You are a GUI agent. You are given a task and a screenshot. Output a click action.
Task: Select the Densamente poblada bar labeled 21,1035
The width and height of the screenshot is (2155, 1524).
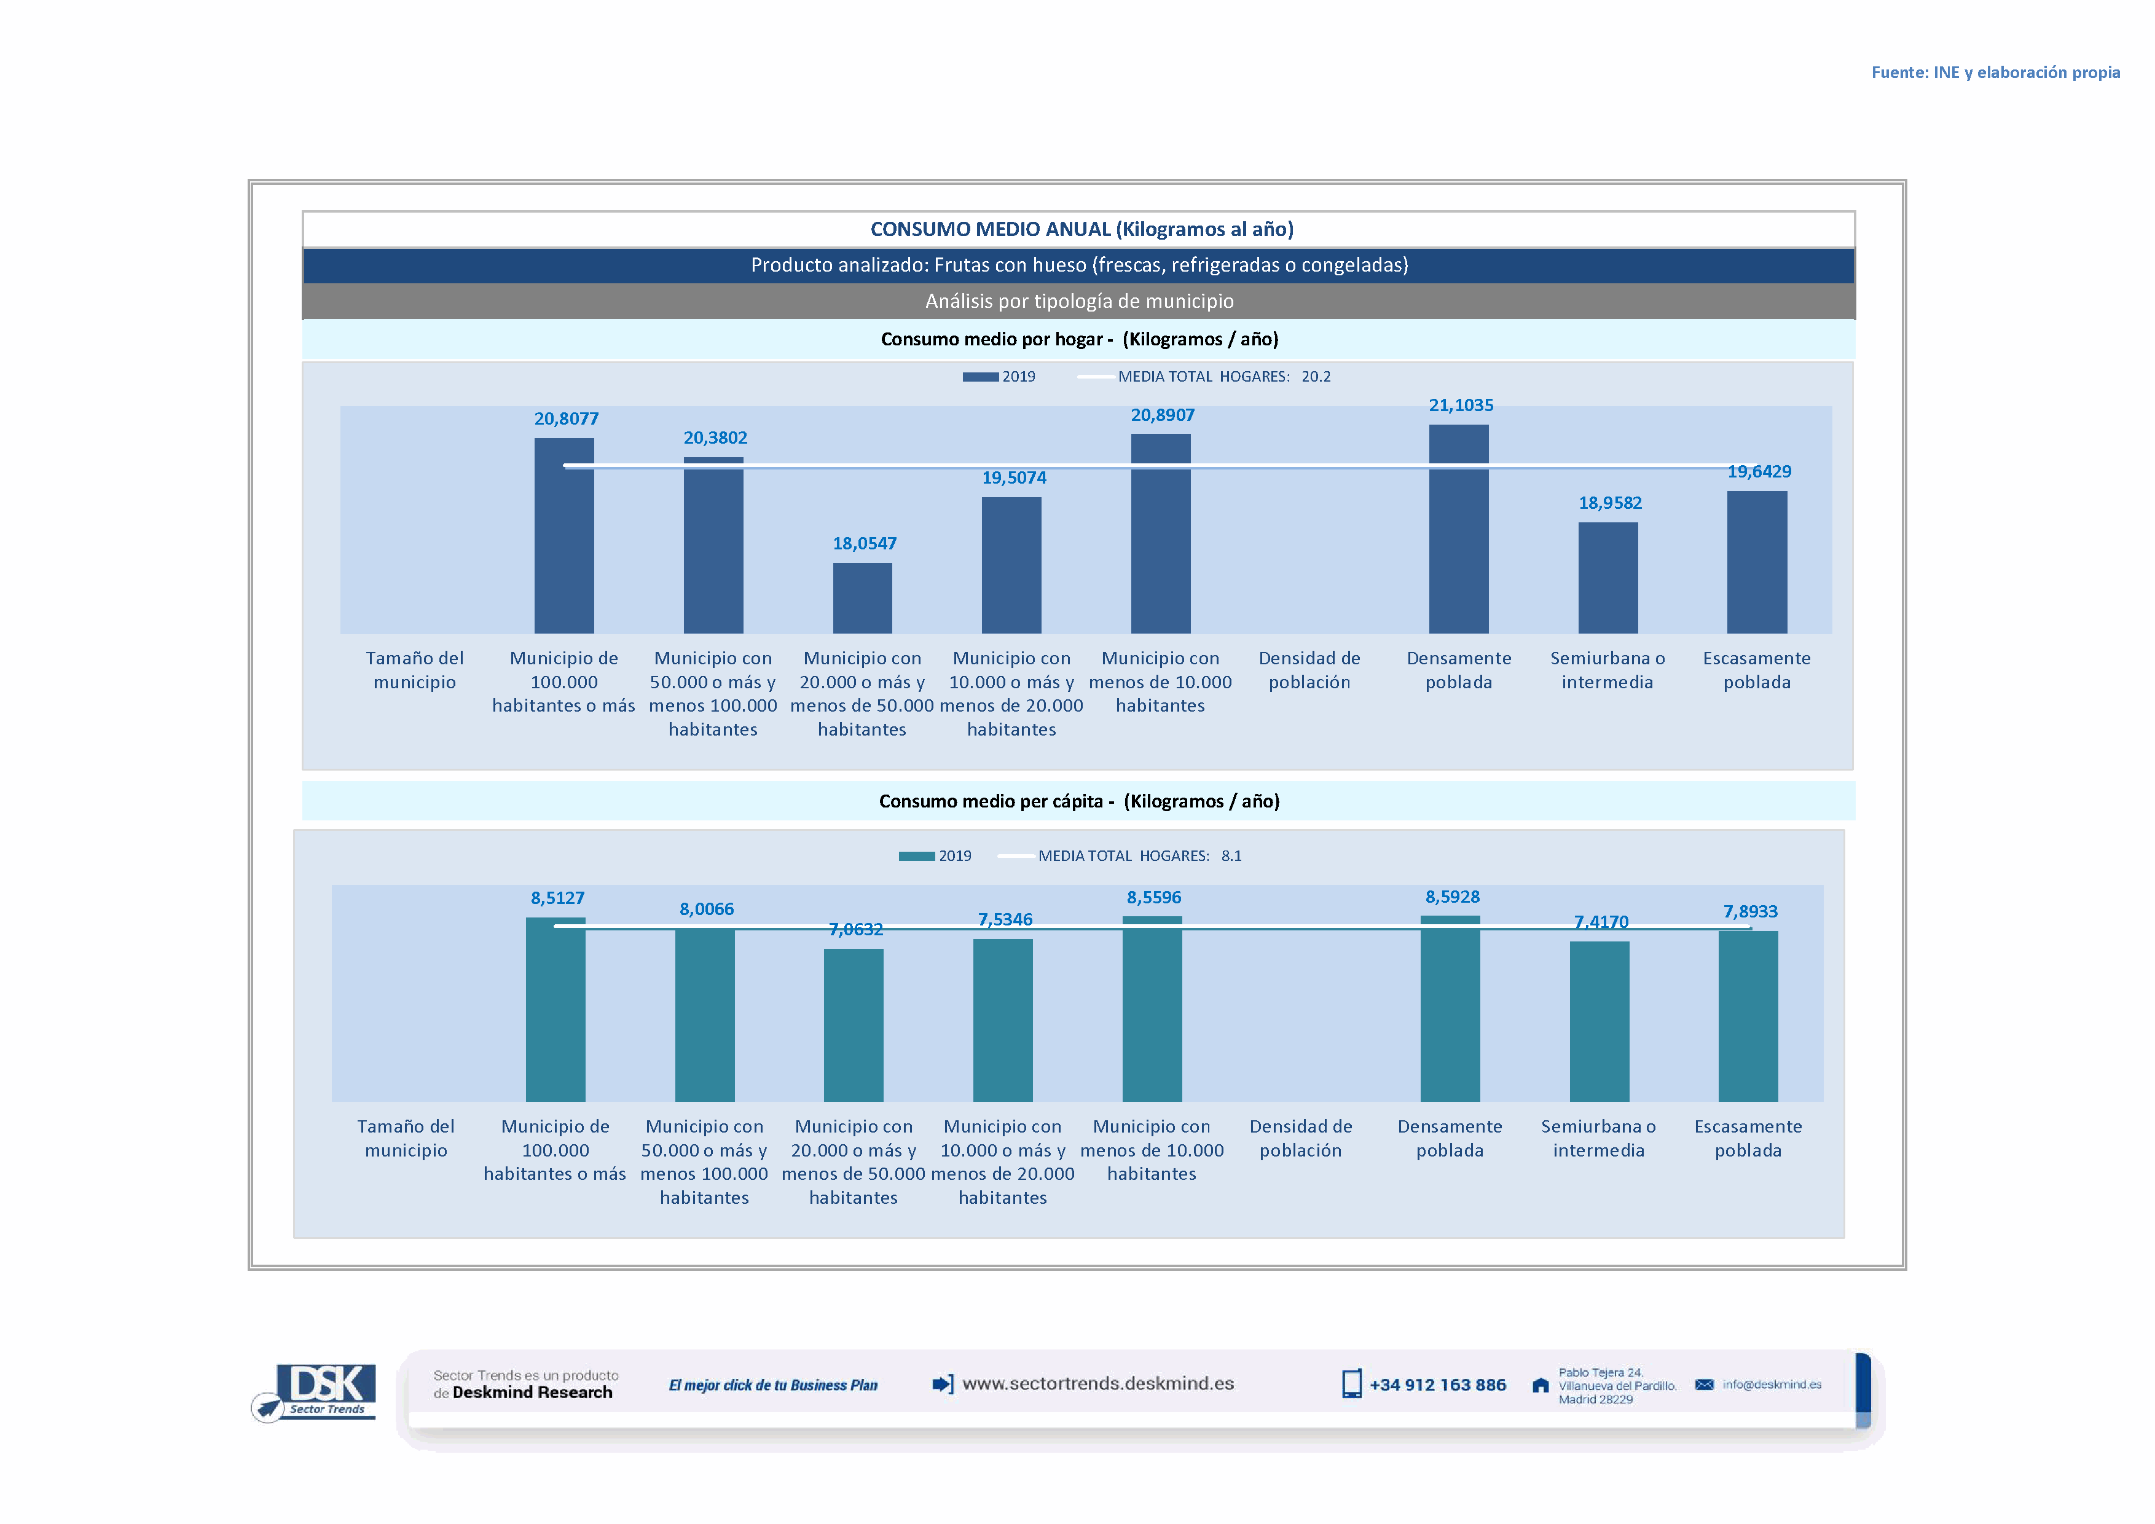tap(1458, 529)
